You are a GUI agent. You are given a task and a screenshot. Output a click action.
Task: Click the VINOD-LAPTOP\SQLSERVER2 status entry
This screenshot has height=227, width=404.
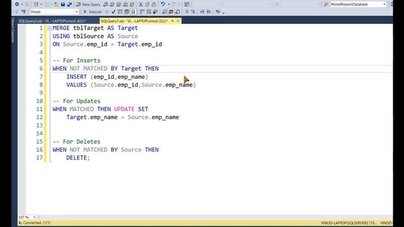coord(348,223)
